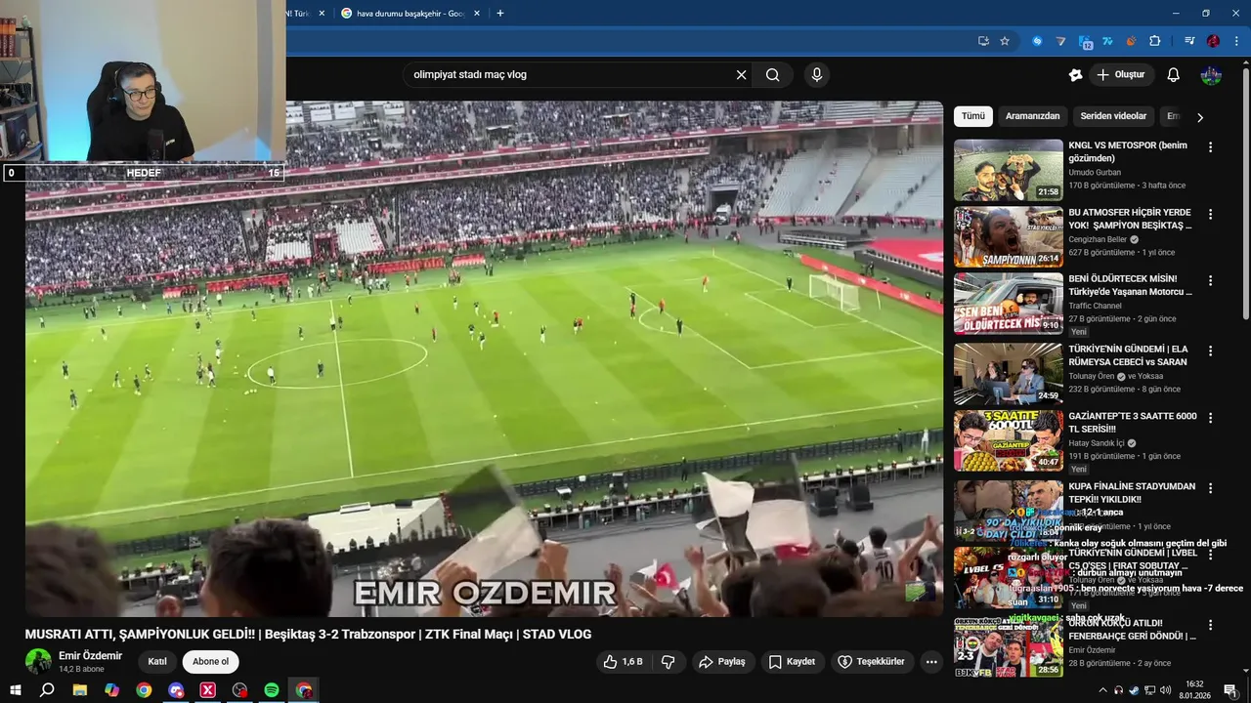Open Hatay Sandık İçi channel link
1251x703 pixels.
click(x=1097, y=443)
